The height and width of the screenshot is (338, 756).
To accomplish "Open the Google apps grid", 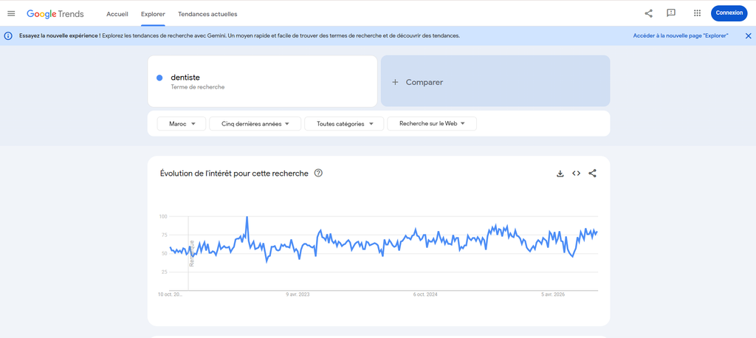I will pyautogui.click(x=697, y=13).
